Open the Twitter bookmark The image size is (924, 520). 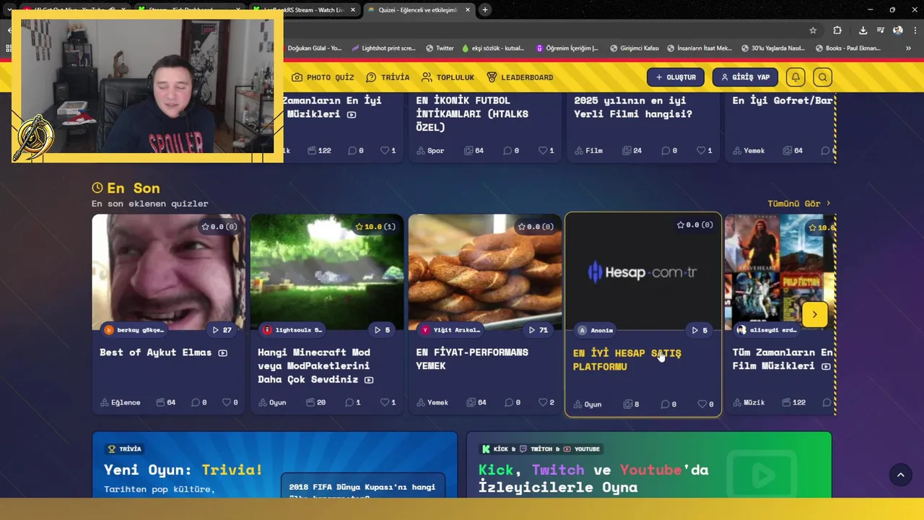(440, 48)
